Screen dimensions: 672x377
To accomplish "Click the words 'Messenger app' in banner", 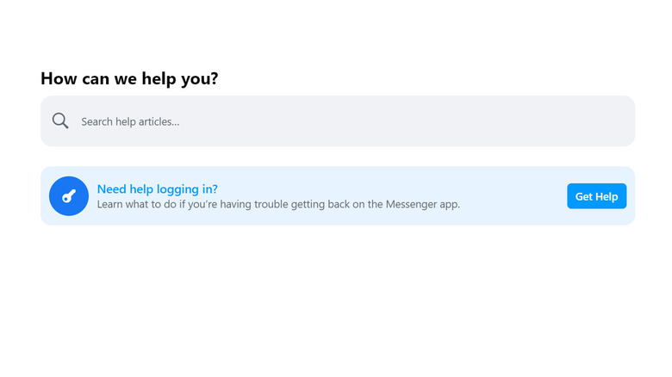I will point(422,205).
